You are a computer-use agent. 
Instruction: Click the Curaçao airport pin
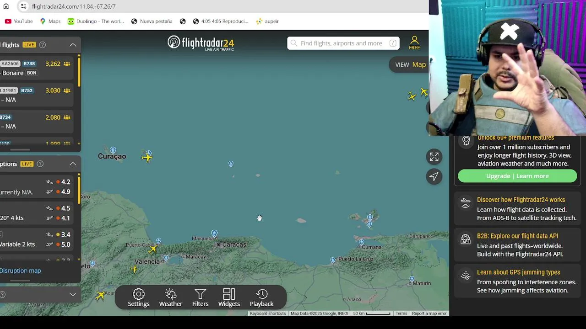point(113,150)
